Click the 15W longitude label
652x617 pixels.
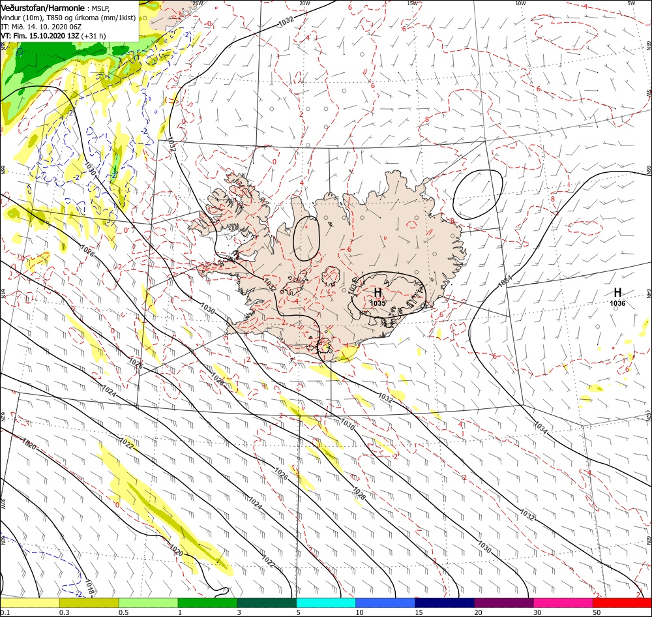click(x=412, y=3)
